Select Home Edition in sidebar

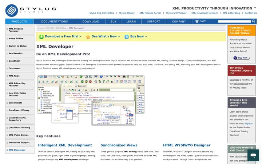coord(20,39)
